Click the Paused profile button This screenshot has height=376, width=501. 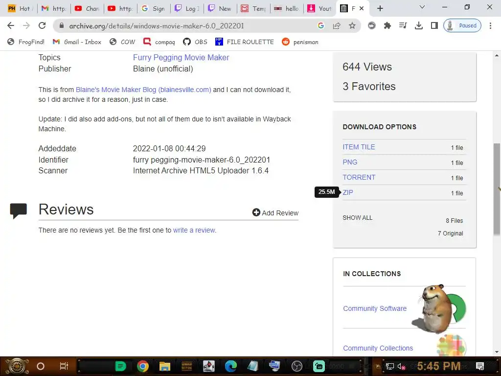click(x=462, y=25)
